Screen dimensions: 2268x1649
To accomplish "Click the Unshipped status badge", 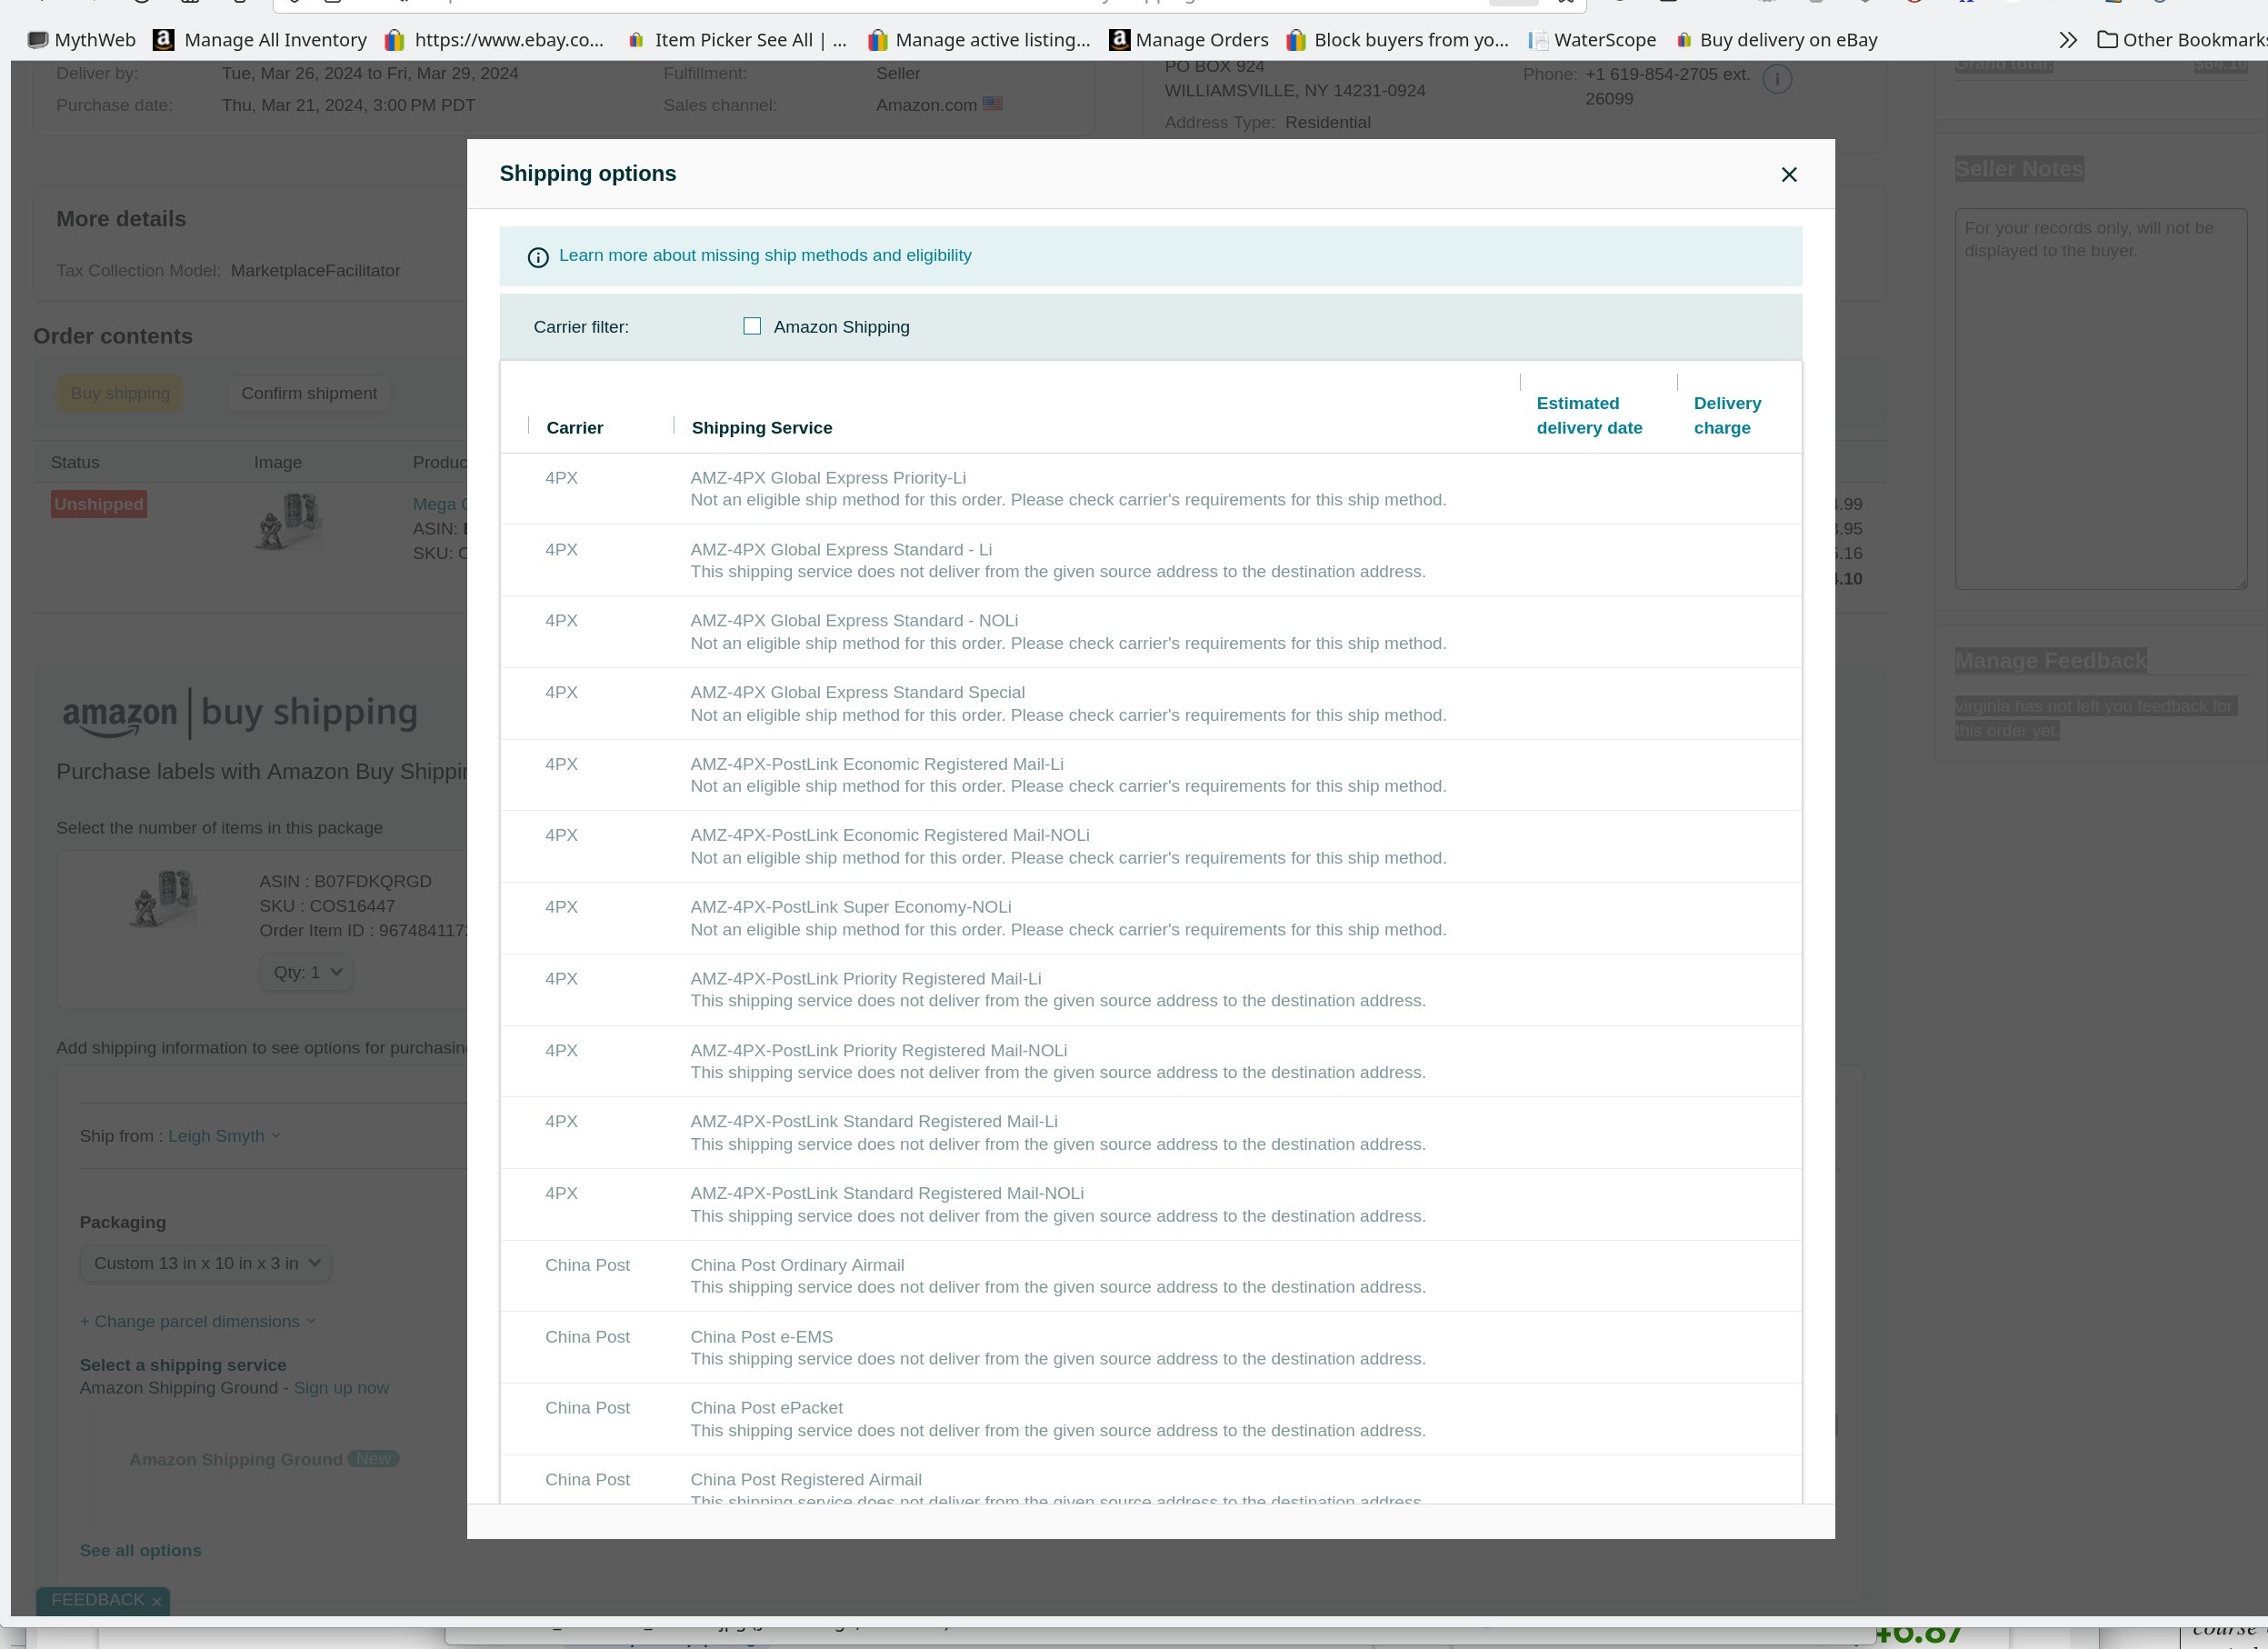I will point(99,504).
